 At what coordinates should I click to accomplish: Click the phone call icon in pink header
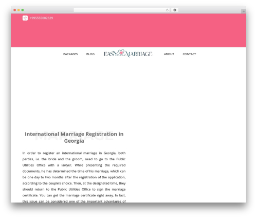[x=25, y=18]
